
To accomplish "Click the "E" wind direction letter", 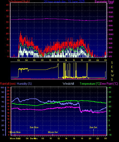I will point(112,67).
